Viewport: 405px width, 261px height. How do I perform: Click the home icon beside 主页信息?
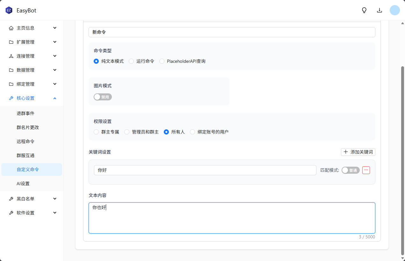pyautogui.click(x=11, y=28)
